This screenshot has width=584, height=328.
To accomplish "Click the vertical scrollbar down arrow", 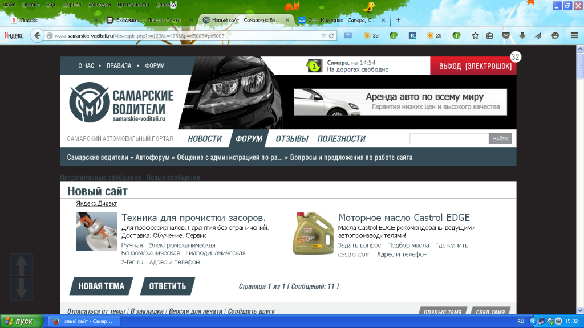I will click(x=580, y=310).
